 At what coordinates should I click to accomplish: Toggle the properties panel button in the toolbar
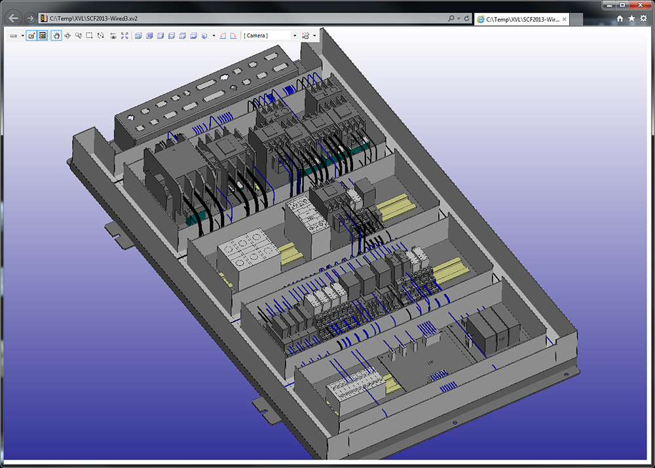coord(43,35)
